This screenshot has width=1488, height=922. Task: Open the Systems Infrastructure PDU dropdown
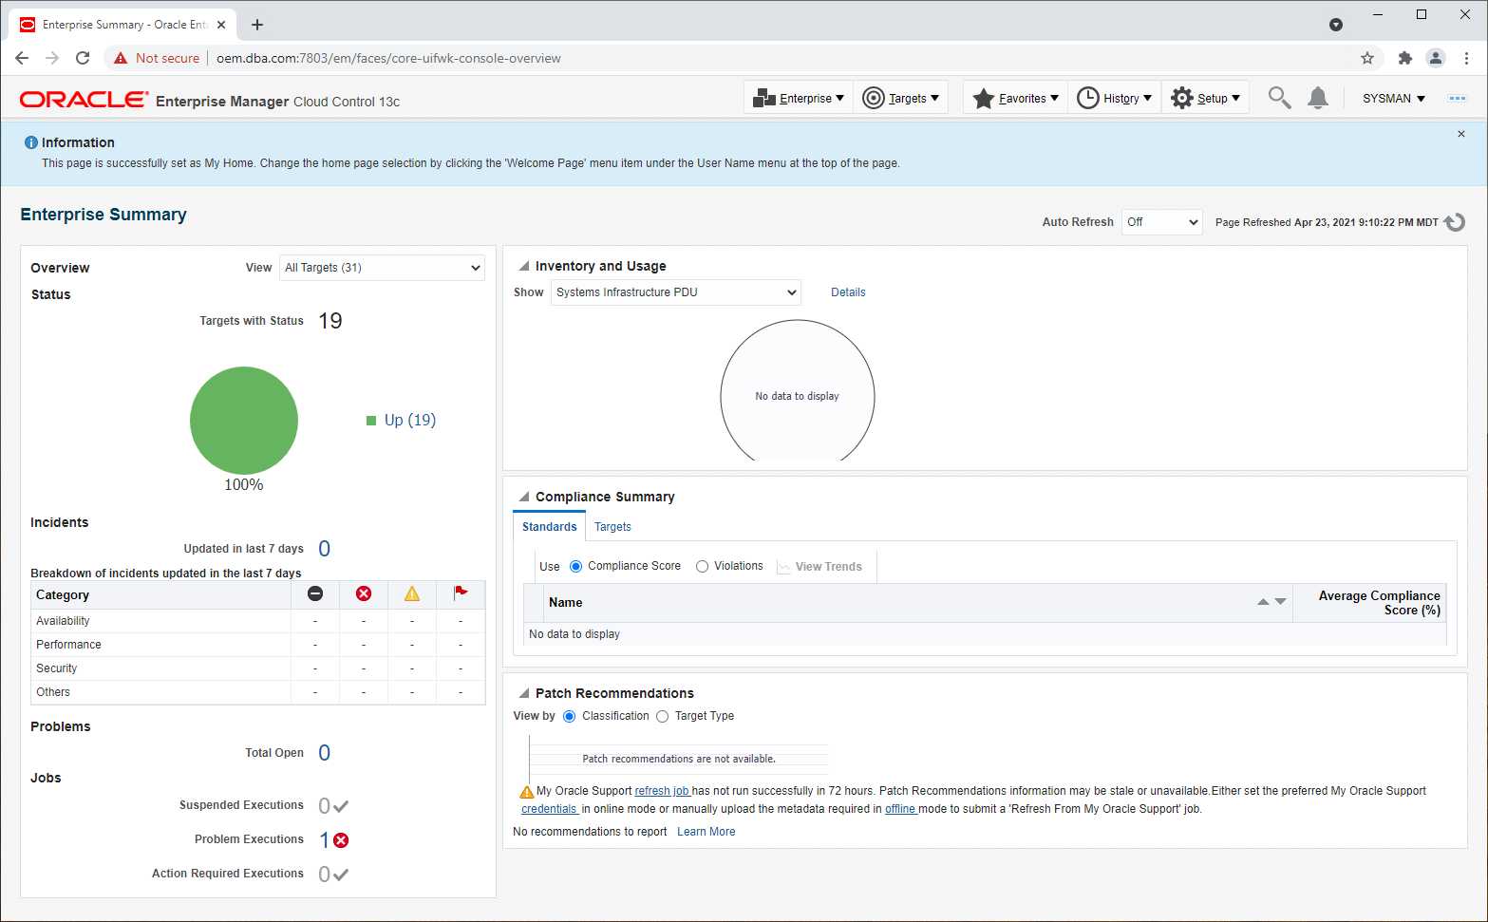pos(676,292)
